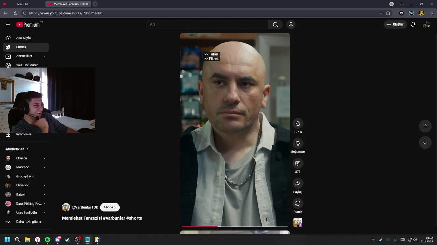Click the VarBunlarTOD channel avatar
This screenshot has height=245, width=437.
[x=66, y=207]
